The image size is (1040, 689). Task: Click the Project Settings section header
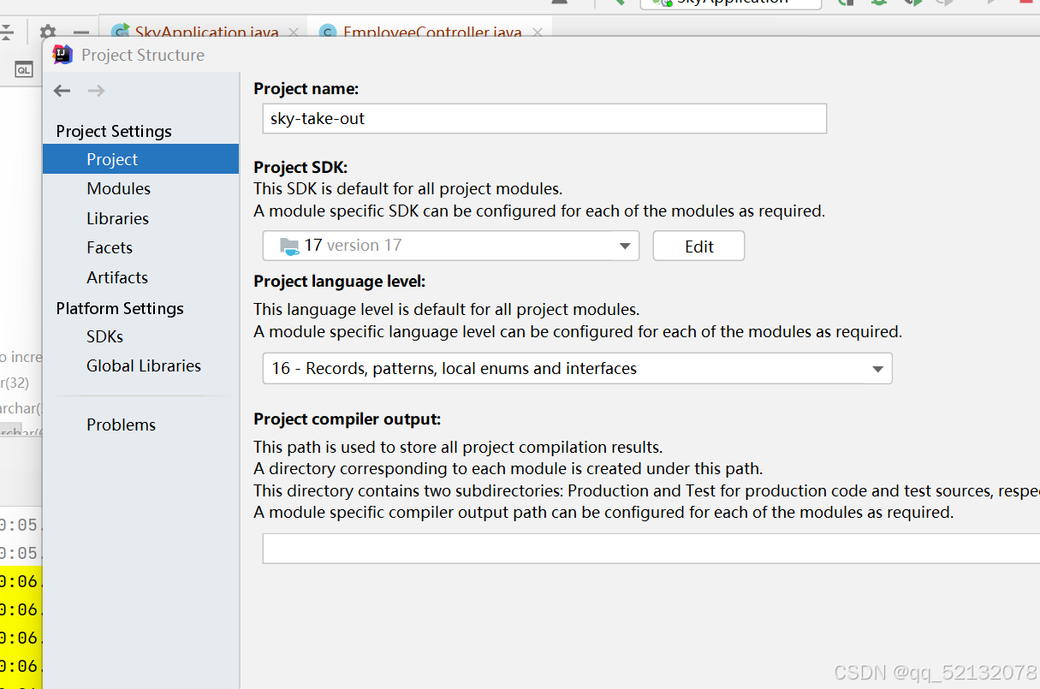pyautogui.click(x=114, y=131)
